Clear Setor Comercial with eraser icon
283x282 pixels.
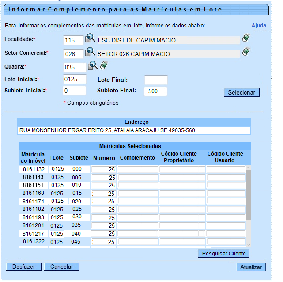point(246,53)
